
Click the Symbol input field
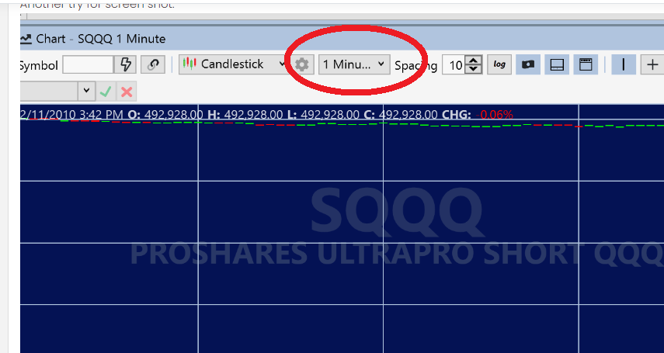pos(88,64)
